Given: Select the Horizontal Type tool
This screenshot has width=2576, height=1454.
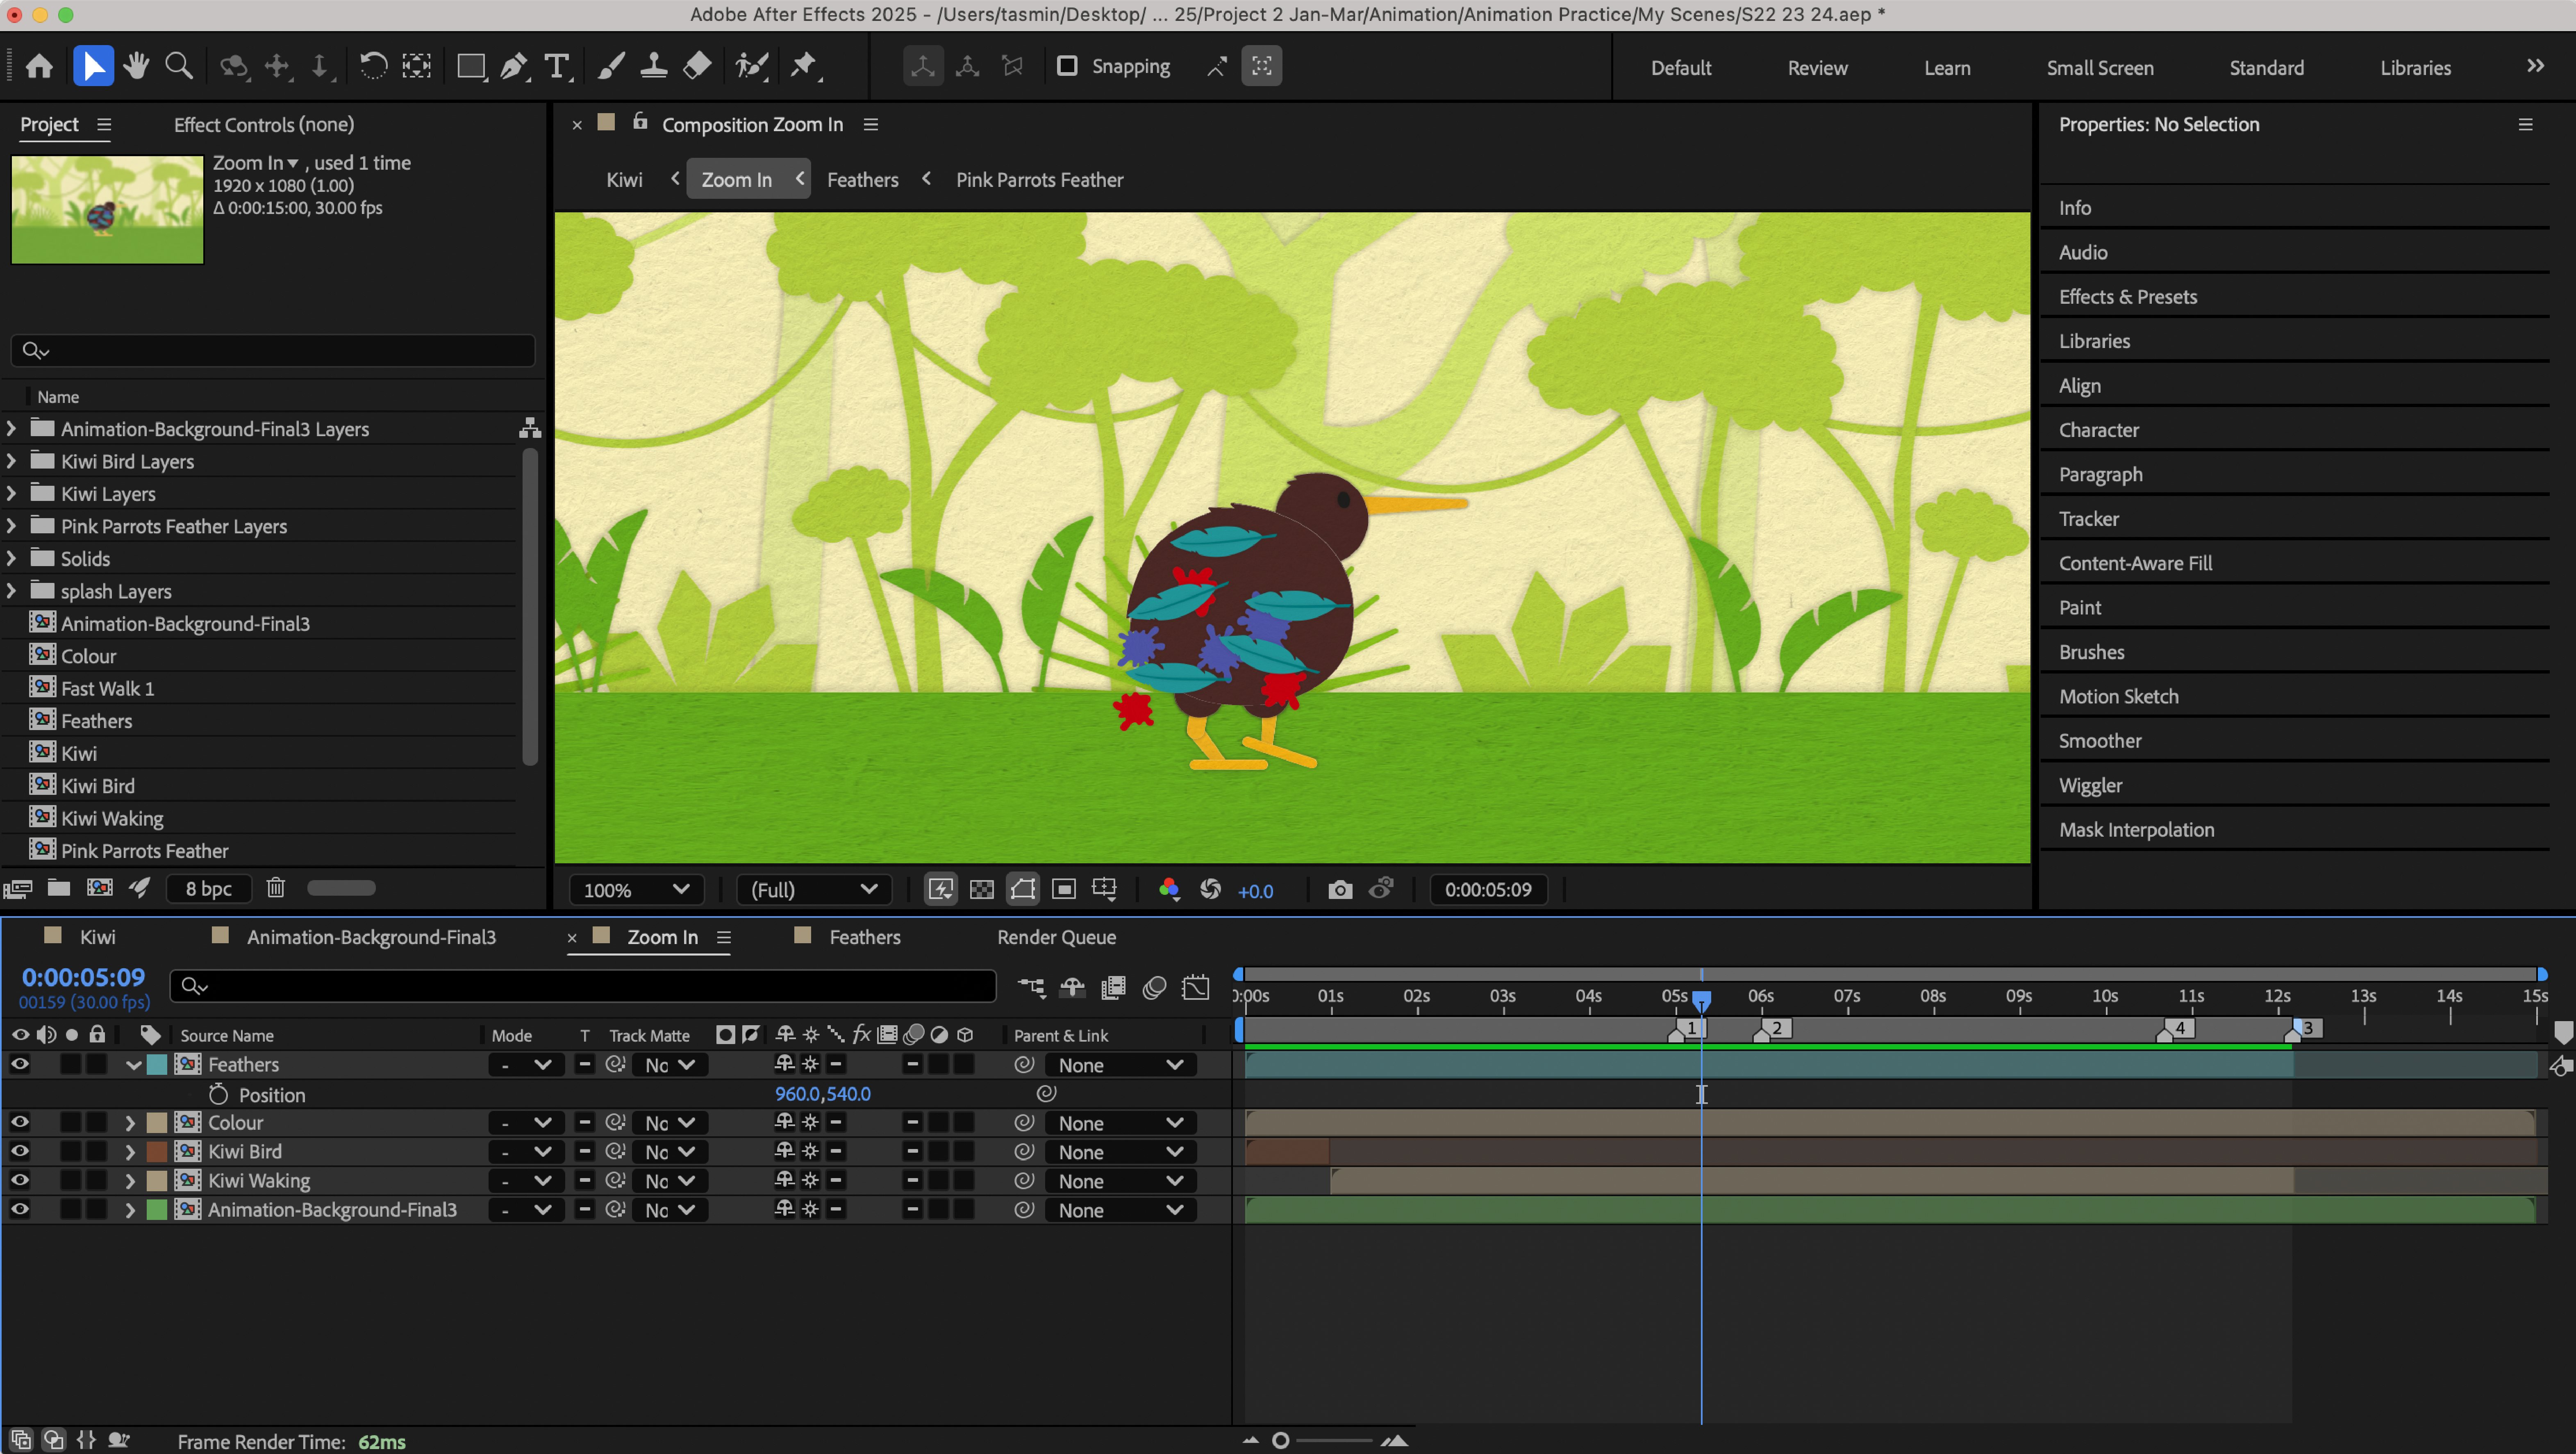Looking at the screenshot, I should point(557,67).
